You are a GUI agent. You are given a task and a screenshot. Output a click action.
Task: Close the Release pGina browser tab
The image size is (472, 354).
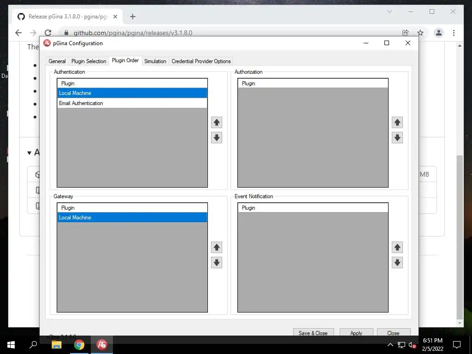click(115, 17)
